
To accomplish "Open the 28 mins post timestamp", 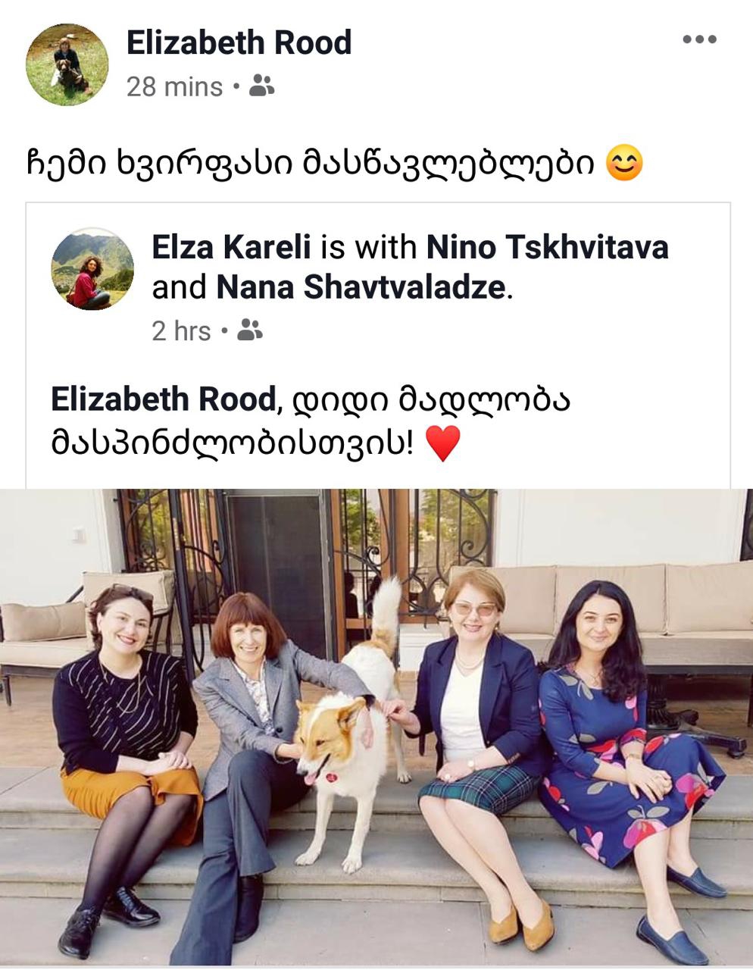I will (x=174, y=86).
